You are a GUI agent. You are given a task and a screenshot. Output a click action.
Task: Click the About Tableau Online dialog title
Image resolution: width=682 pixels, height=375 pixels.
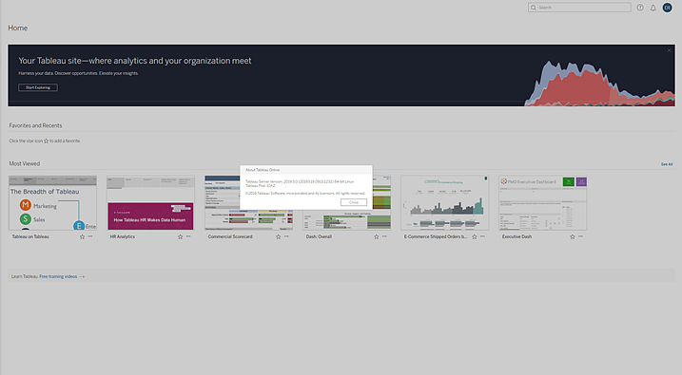(263, 170)
